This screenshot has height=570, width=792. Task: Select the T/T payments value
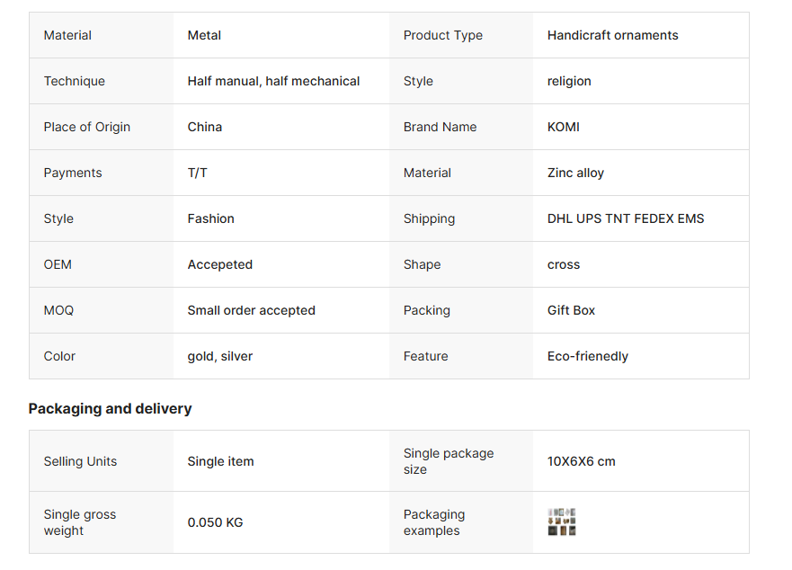tap(197, 174)
